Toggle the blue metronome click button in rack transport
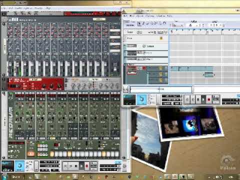The image size is (240, 180). (x=19, y=165)
